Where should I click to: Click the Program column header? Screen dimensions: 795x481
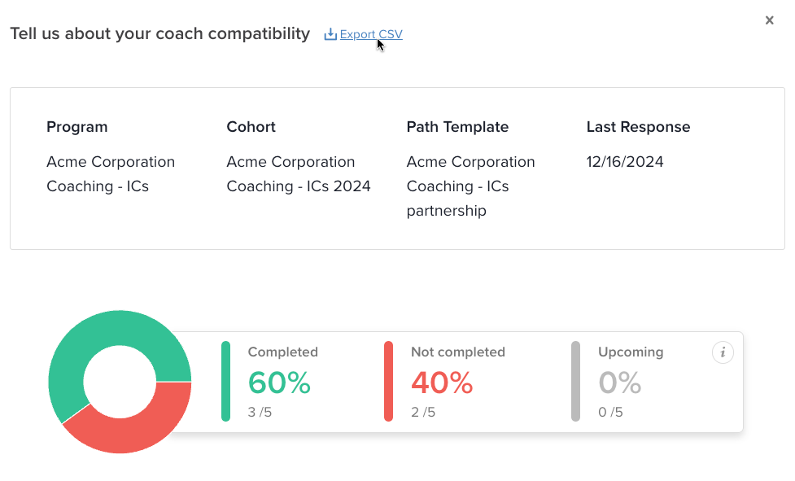(77, 127)
